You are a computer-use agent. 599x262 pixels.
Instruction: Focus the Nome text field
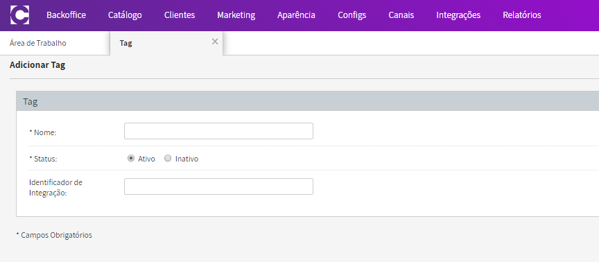click(x=218, y=131)
